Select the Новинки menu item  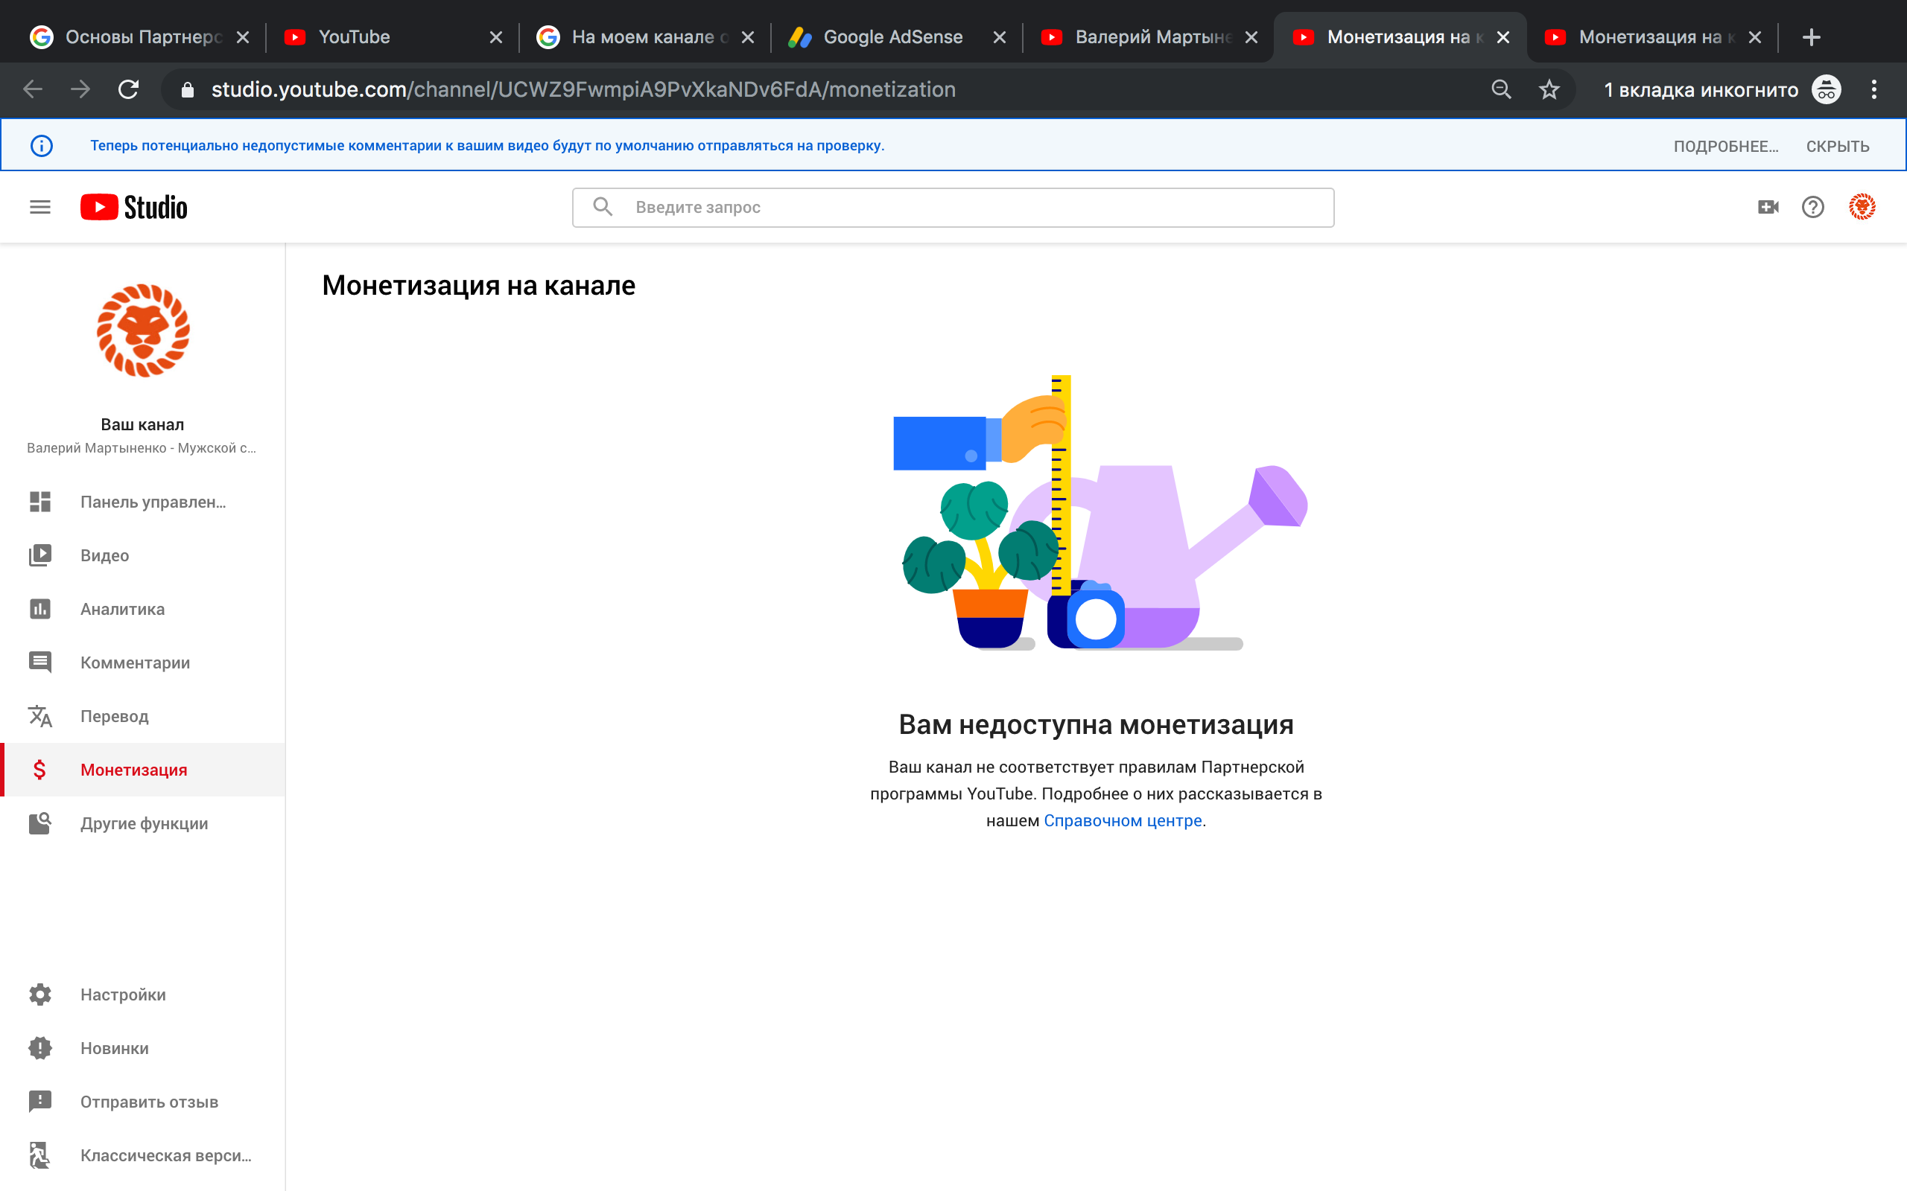tap(142, 1047)
